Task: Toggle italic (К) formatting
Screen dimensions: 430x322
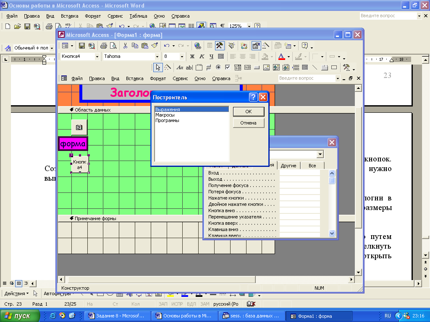Action: [x=202, y=57]
